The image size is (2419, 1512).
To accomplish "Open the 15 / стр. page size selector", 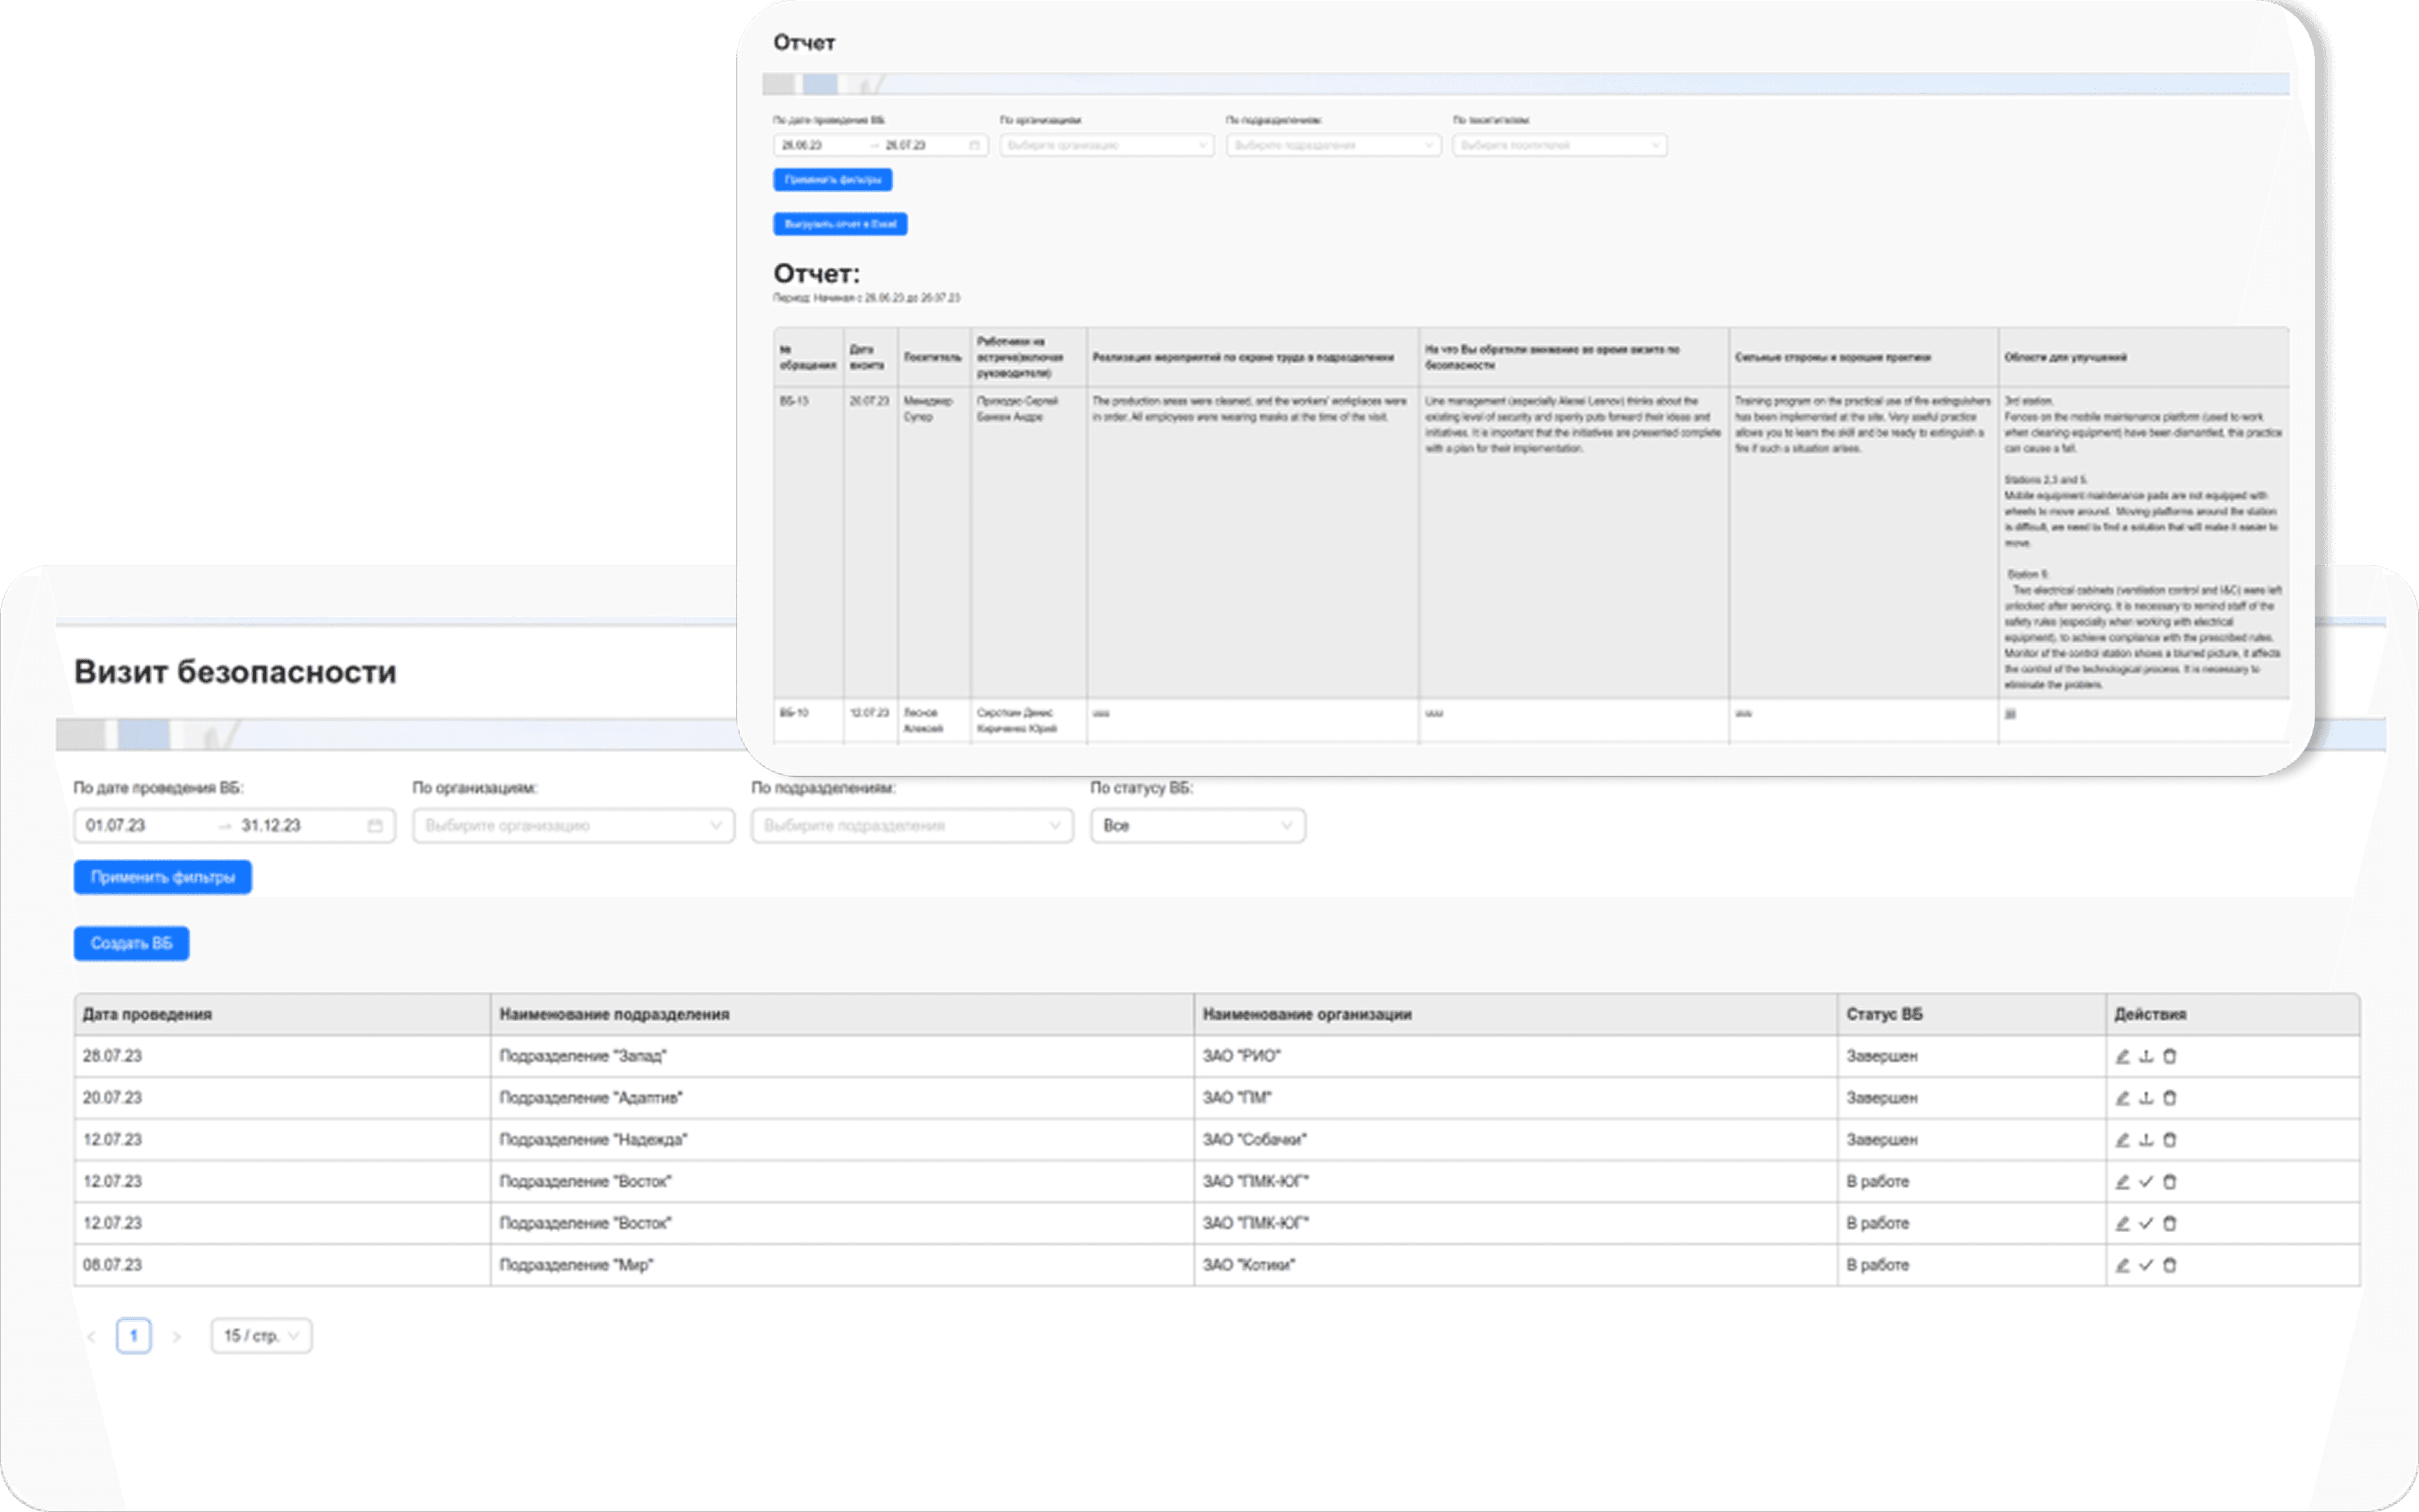I will [261, 1336].
